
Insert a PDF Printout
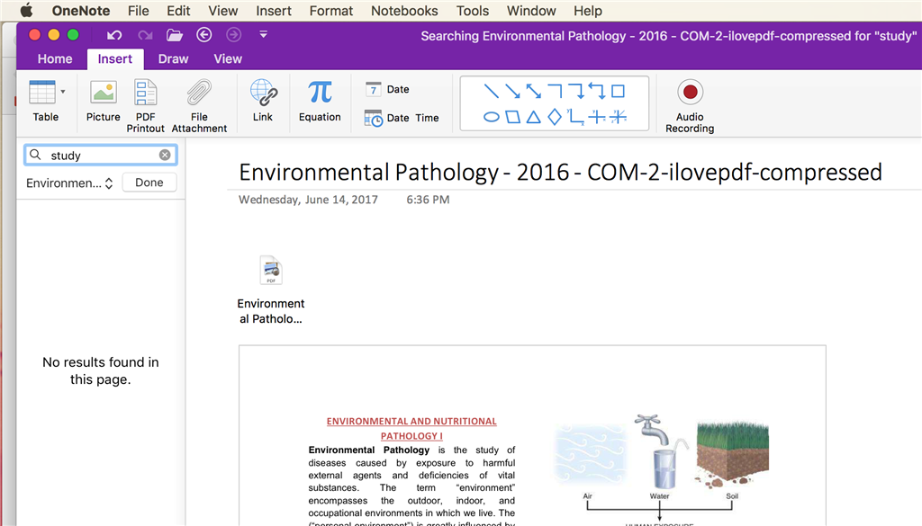point(145,106)
